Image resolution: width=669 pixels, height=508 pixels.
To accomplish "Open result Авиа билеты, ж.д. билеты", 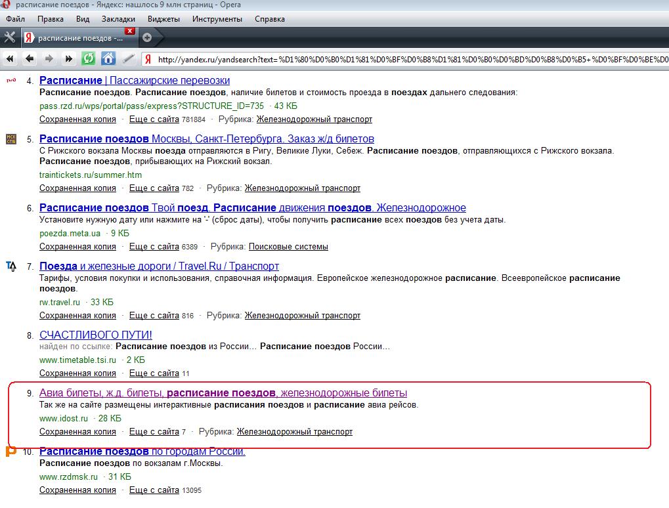I will [x=223, y=393].
